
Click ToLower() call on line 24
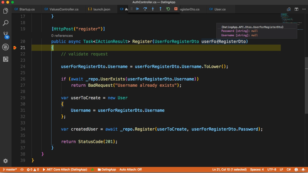tap(215, 66)
